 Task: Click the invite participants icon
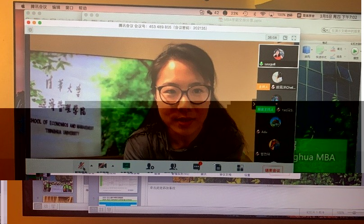pyautogui.click(x=150, y=166)
